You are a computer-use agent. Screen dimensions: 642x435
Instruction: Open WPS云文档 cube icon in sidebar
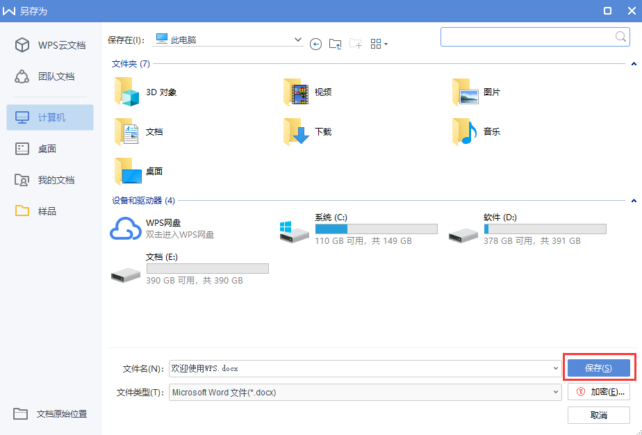coord(22,45)
